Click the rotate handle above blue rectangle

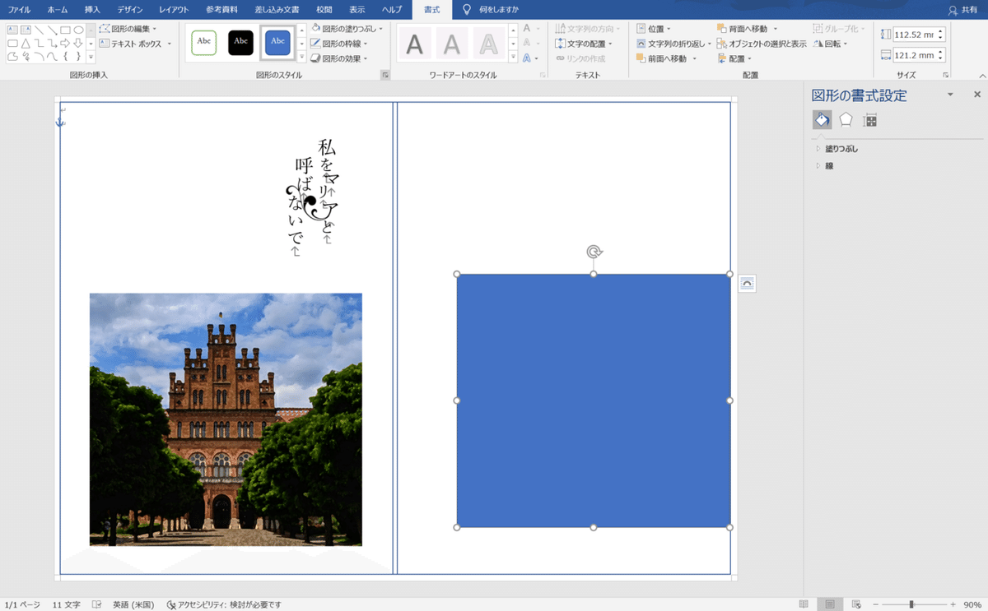pyautogui.click(x=594, y=252)
